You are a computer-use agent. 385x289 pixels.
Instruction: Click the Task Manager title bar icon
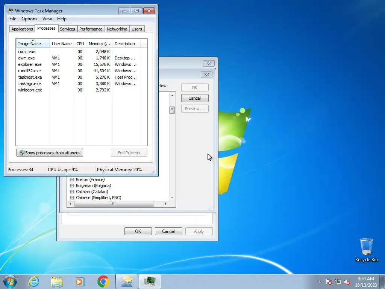[10, 11]
